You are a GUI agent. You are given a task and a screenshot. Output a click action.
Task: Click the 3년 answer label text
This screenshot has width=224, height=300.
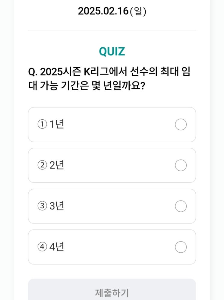(x=57, y=206)
